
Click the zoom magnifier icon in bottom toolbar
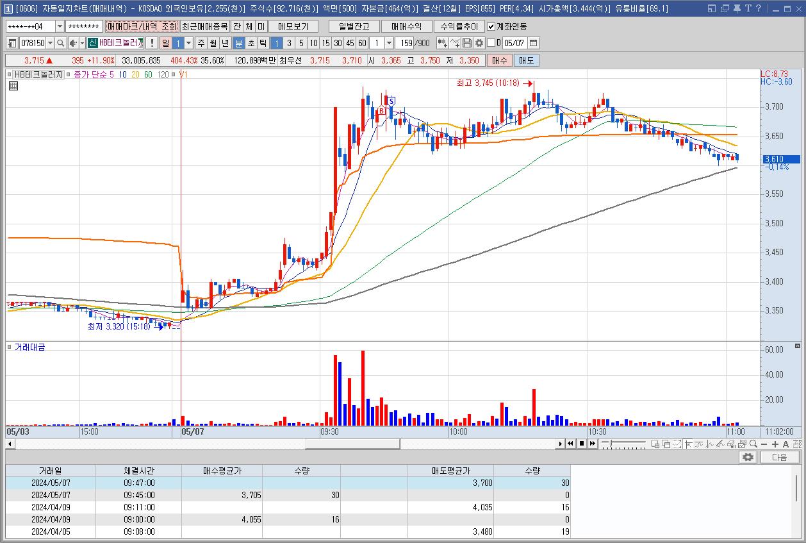[754, 444]
